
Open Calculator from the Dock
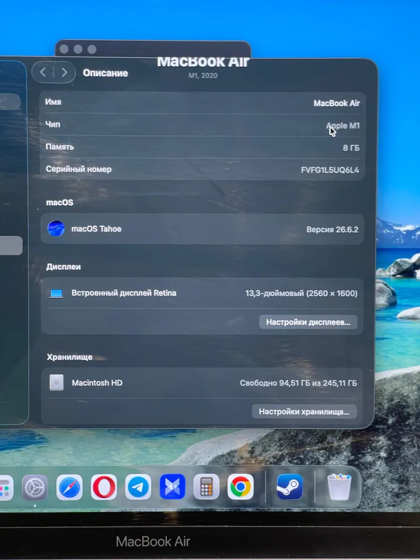(x=206, y=487)
